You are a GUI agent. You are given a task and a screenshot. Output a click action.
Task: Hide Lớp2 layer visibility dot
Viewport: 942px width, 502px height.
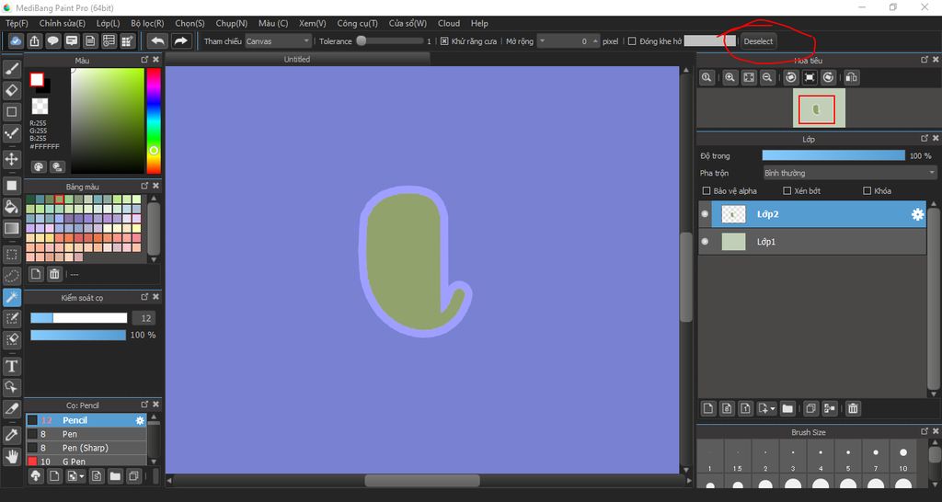click(705, 214)
